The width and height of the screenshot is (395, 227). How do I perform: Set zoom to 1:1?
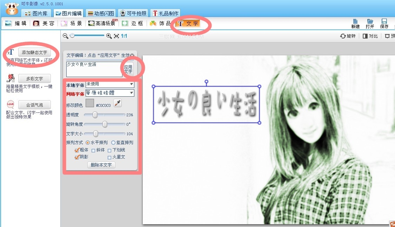[124, 36]
